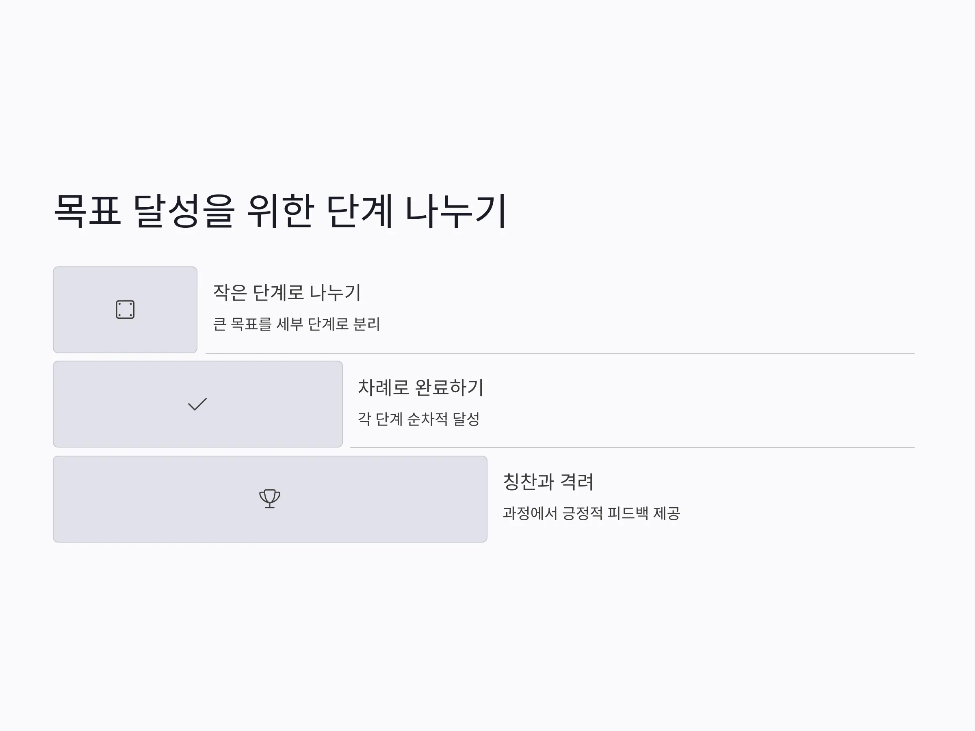Click the word 순차적 in the second description
The image size is (975, 731).
click(x=427, y=419)
